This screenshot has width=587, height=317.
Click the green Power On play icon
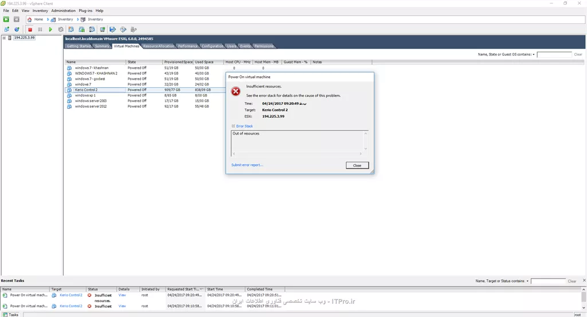pos(50,29)
